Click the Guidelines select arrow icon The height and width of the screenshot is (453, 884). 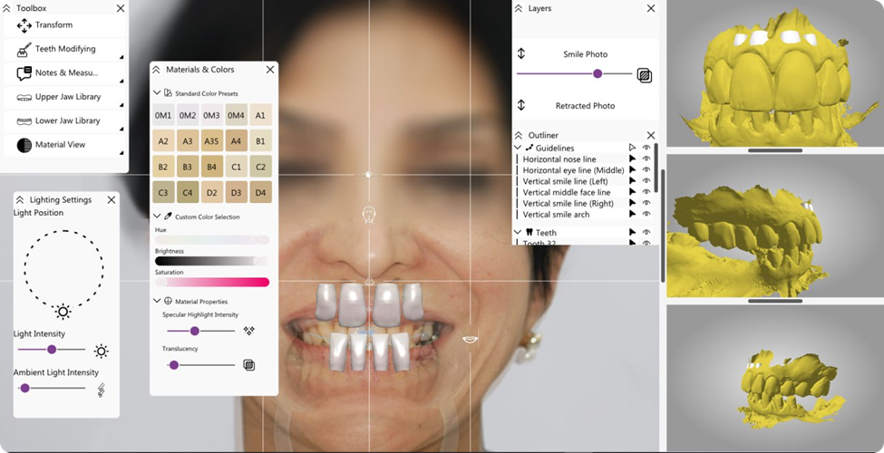632,148
